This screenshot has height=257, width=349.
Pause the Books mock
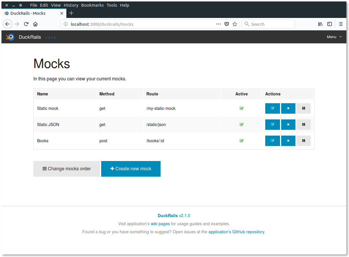click(x=303, y=141)
